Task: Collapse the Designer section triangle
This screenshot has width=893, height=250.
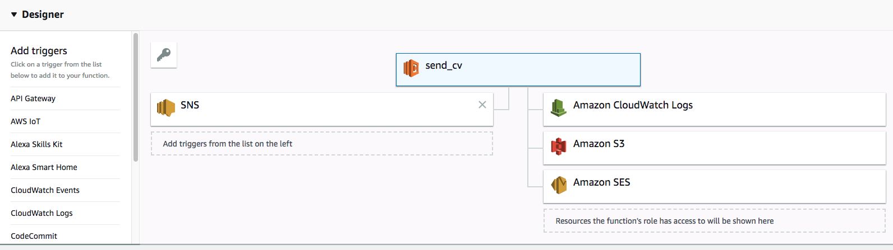Action: (14, 15)
